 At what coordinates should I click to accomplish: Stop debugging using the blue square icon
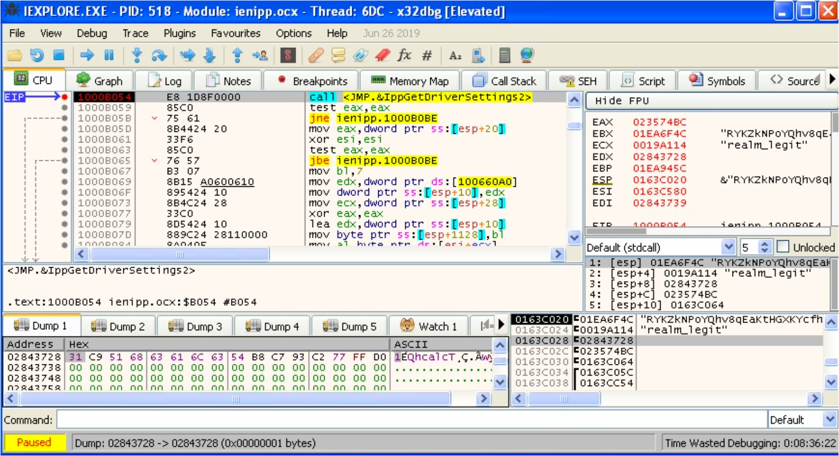(59, 55)
